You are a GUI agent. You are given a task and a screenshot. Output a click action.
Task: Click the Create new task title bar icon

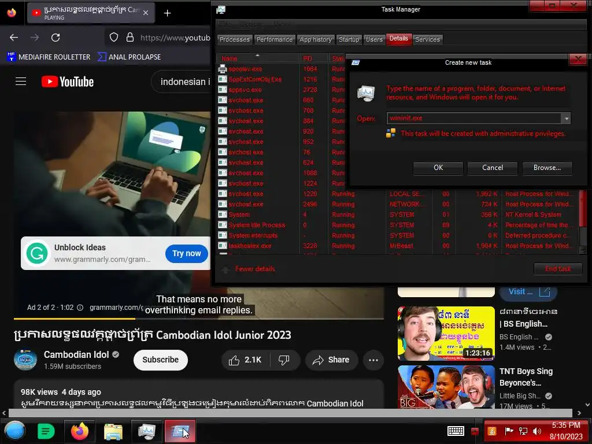[x=356, y=62]
